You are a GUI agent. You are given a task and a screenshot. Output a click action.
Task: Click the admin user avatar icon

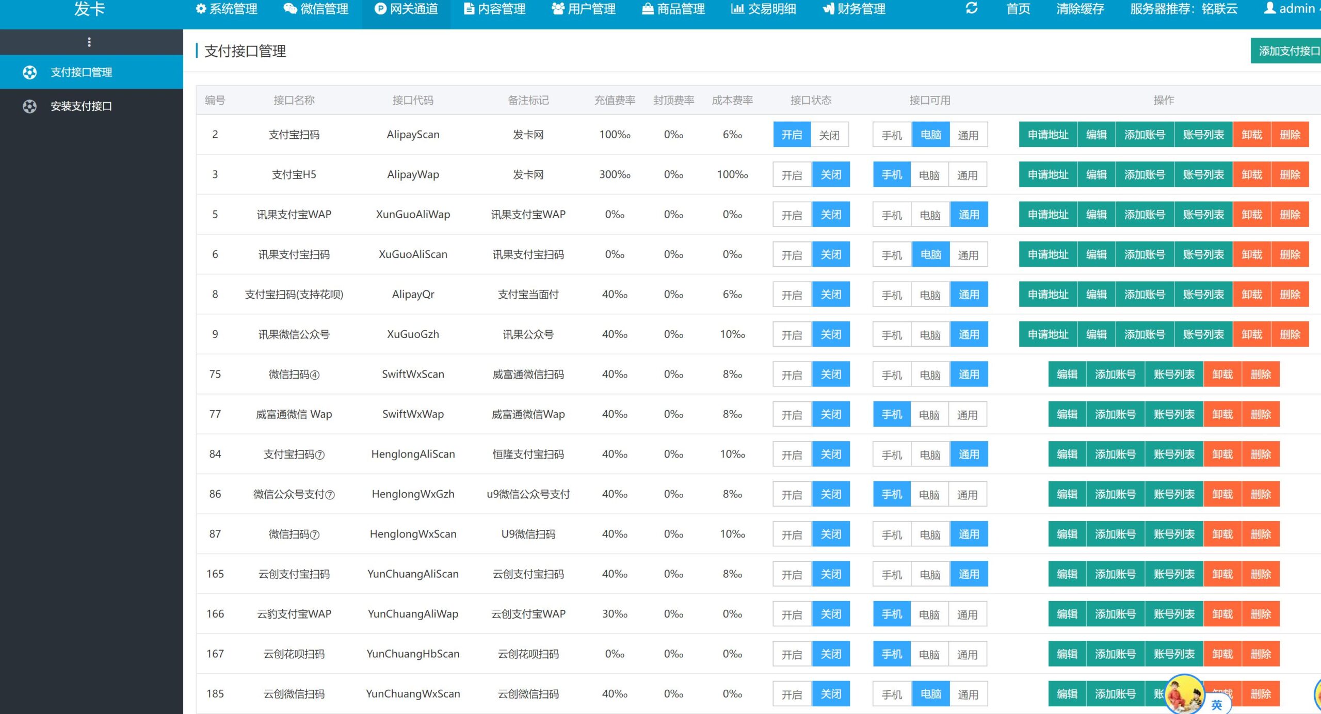click(1270, 8)
